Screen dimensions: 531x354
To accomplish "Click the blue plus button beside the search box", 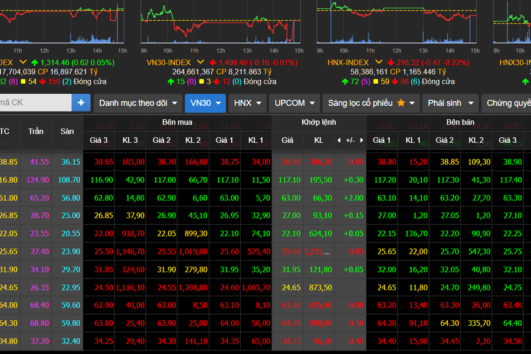I will click(81, 103).
